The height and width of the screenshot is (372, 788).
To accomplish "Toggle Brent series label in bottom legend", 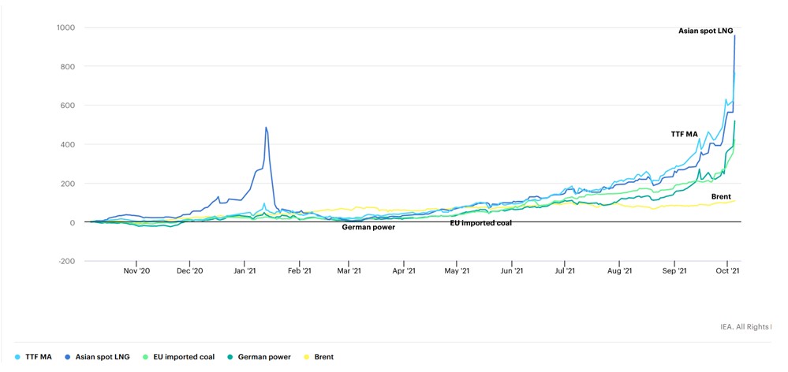I will 323,357.
